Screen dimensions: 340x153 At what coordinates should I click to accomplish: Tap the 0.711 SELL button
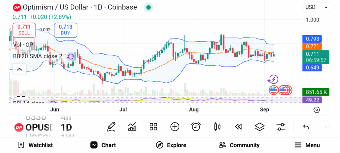pos(24,30)
